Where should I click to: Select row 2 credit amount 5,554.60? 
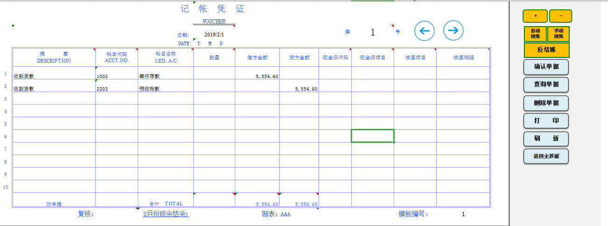click(x=299, y=86)
